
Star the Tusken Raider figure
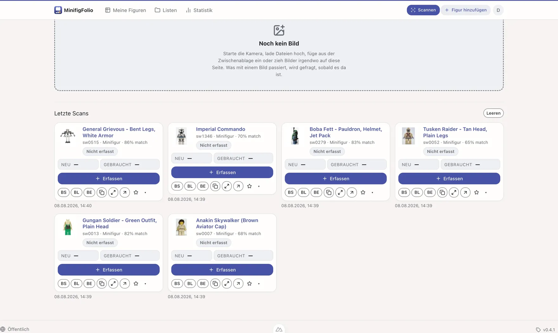(477, 192)
